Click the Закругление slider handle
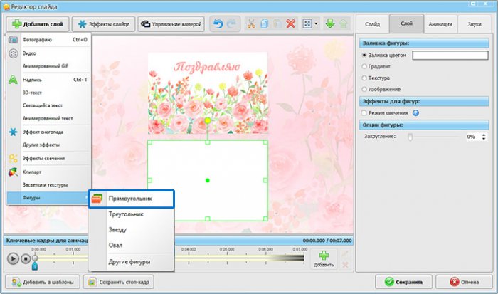Screen dimensions: 498x294 click(x=410, y=136)
